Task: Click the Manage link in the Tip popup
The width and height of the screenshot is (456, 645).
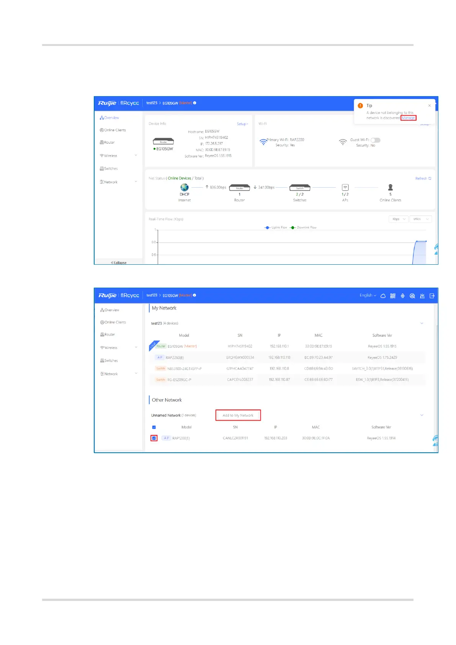Action: [408, 118]
